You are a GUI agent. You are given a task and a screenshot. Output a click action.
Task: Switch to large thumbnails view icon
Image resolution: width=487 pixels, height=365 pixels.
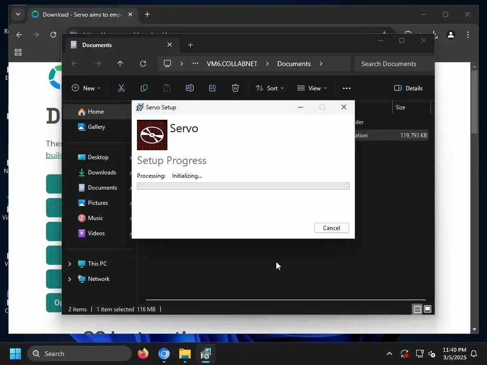pyautogui.click(x=428, y=309)
